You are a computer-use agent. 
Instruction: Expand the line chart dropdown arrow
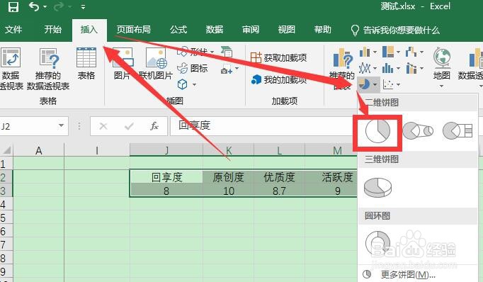click(x=375, y=68)
